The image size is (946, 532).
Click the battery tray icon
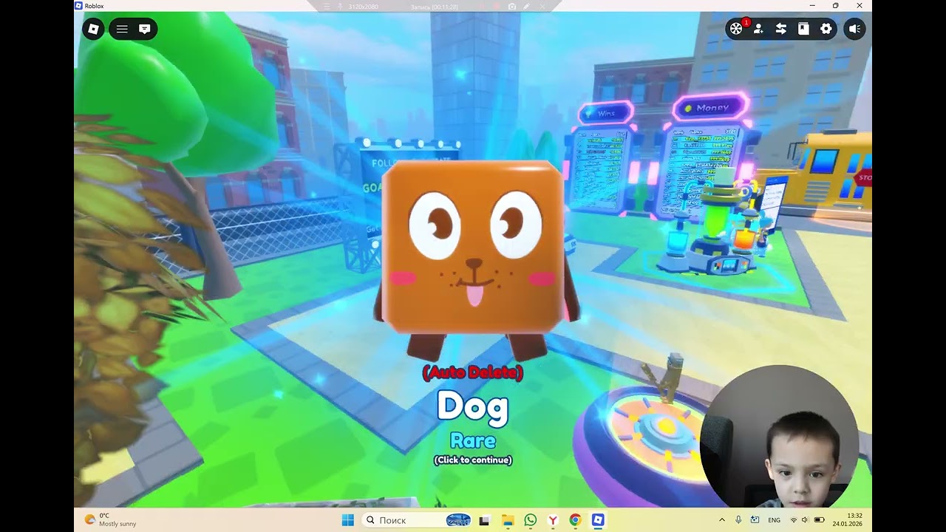[819, 520]
